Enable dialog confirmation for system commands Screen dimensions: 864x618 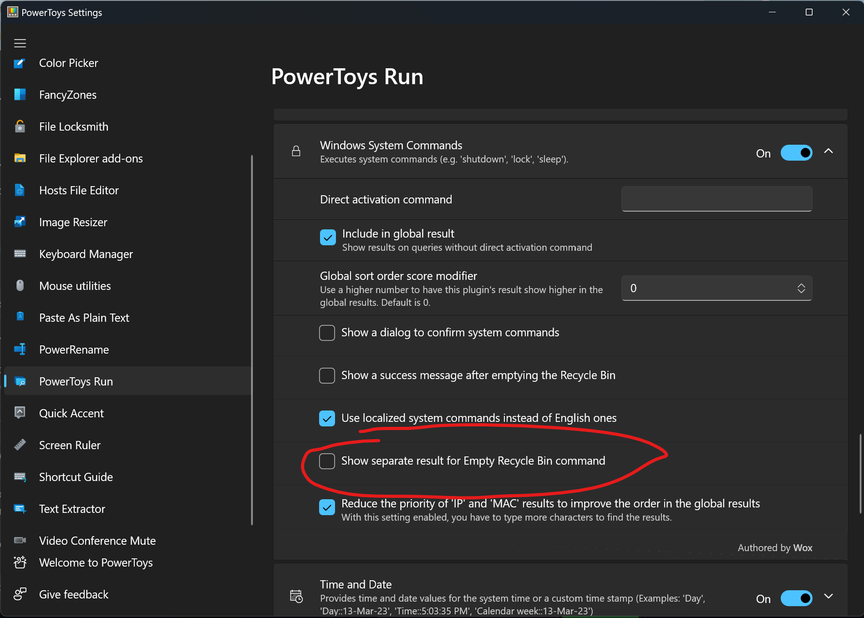[327, 333]
